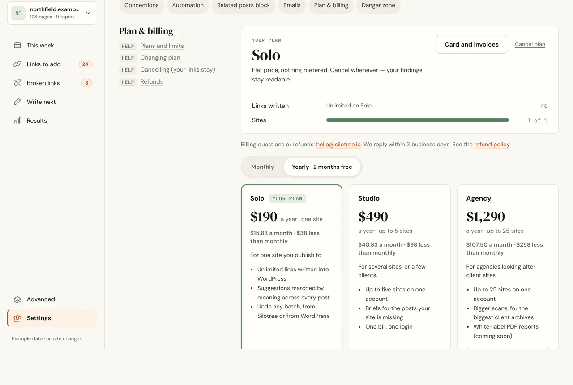573x385 pixels.
Task: Expand the northfield site switcher chevron
Action: 88,13
